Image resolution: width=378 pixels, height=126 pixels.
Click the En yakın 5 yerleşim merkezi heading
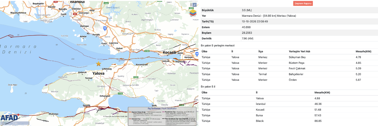pyautogui.click(x=218, y=46)
